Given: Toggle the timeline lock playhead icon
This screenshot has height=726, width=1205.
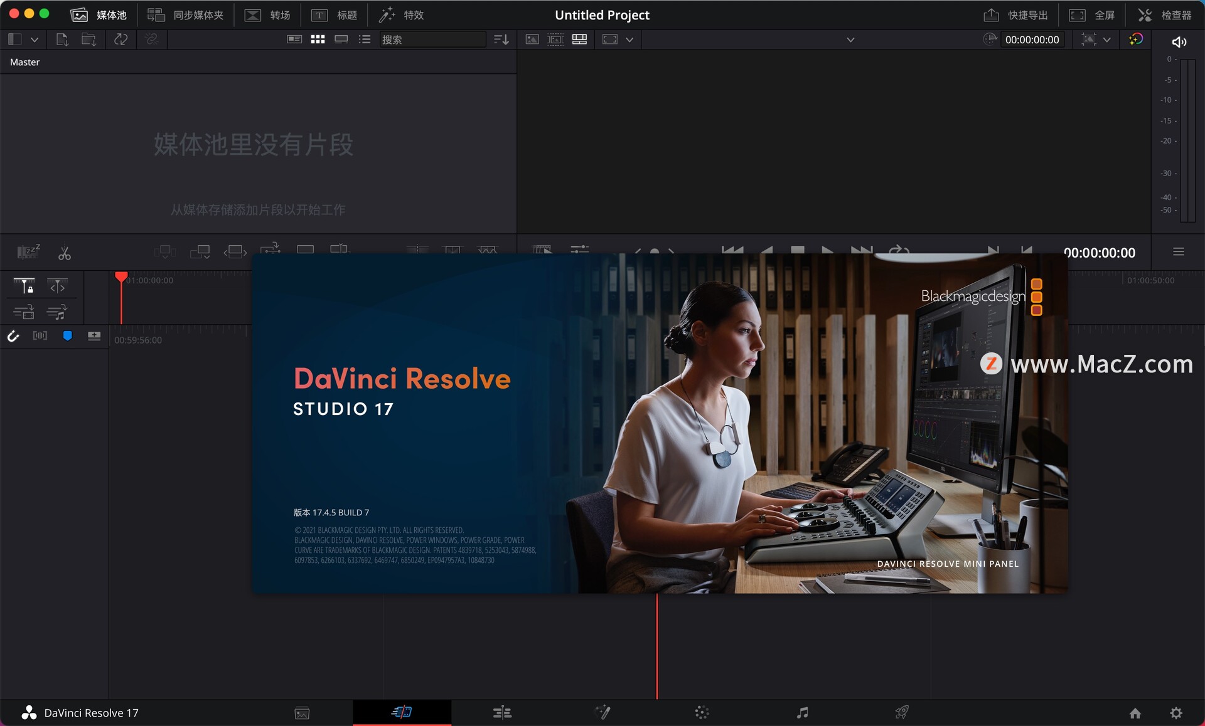Looking at the screenshot, I should (x=24, y=286).
